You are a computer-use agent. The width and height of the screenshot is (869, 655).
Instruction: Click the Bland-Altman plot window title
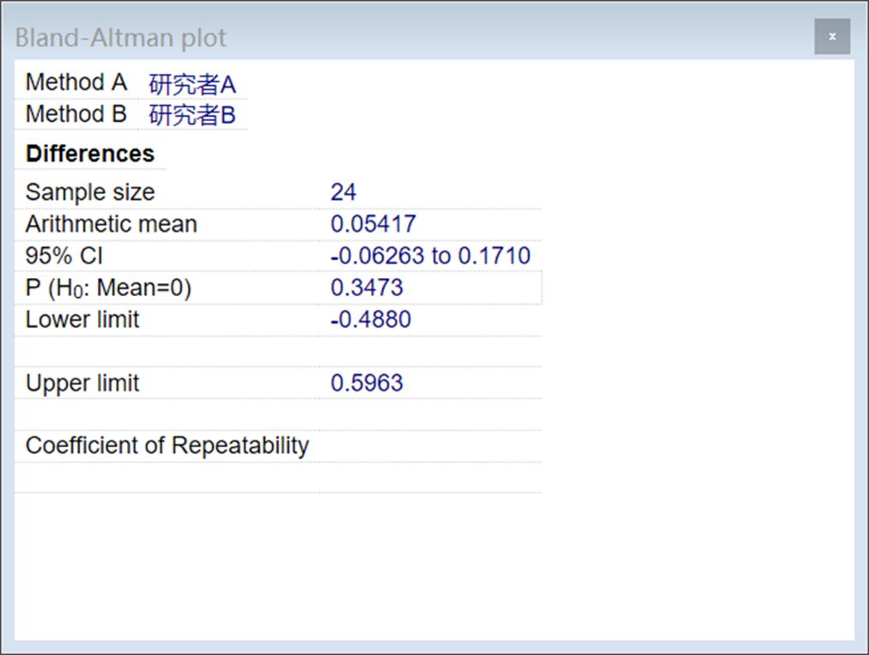[x=121, y=39]
